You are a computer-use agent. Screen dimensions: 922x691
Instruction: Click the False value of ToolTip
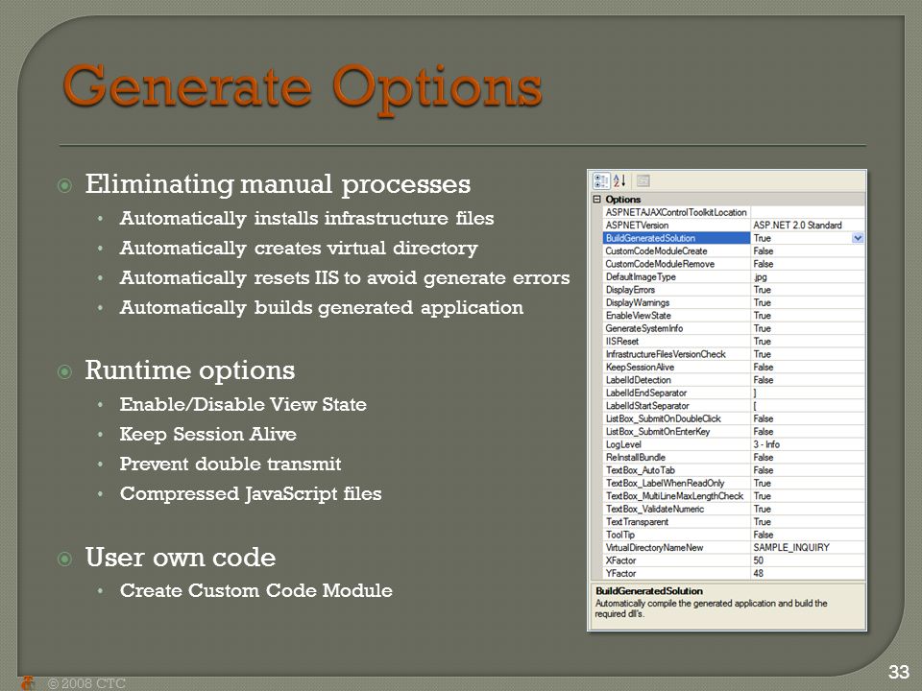pos(764,536)
